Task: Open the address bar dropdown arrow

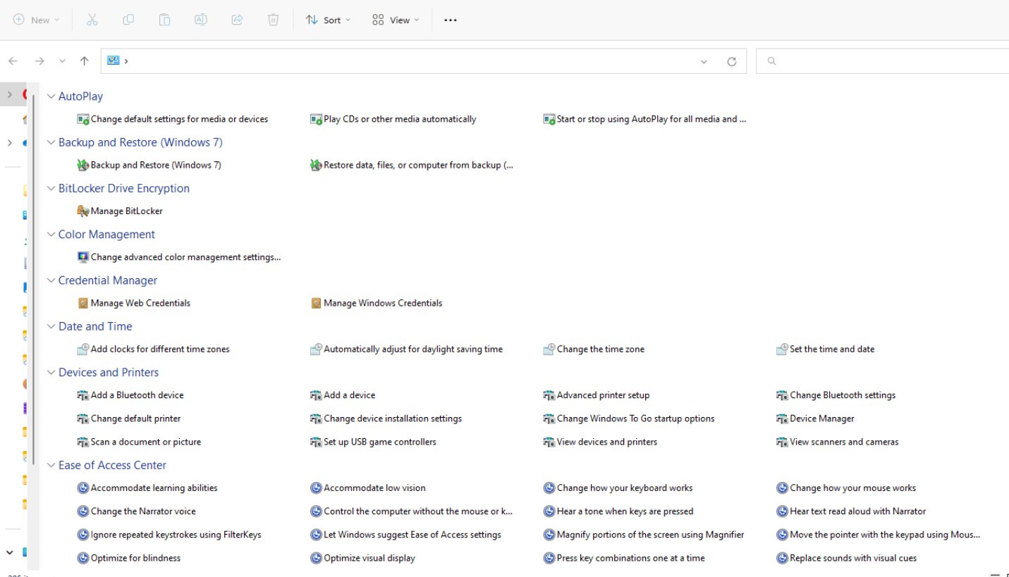Action: click(703, 61)
